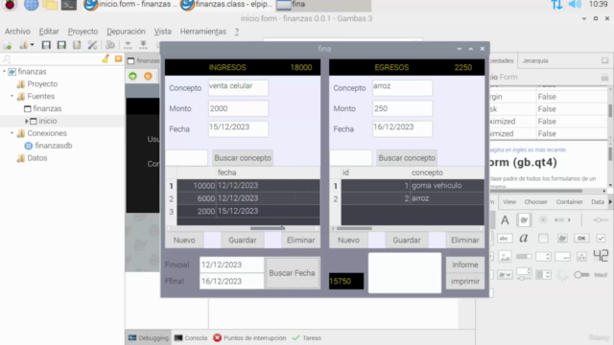614x345 pixels.
Task: Select the arroz row in the EGRESOS table
Action: click(x=413, y=198)
